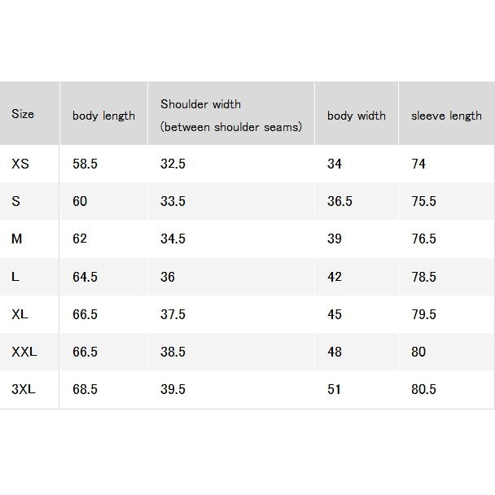Select the body width column header

tap(357, 116)
